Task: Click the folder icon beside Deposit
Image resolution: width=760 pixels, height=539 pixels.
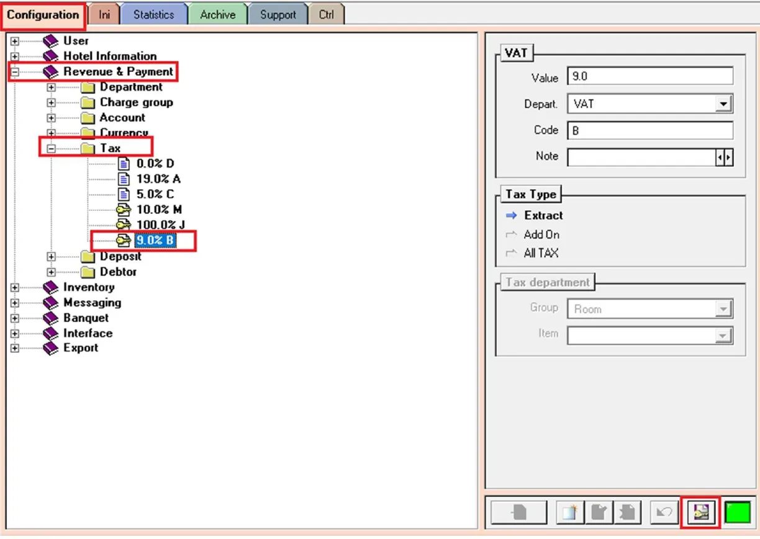Action: (88, 256)
